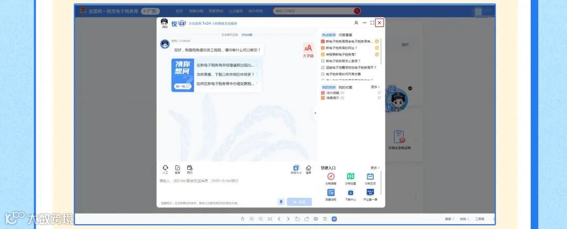Open the 办税地图 map shortcut icon
567x229 pixels.
point(350,176)
